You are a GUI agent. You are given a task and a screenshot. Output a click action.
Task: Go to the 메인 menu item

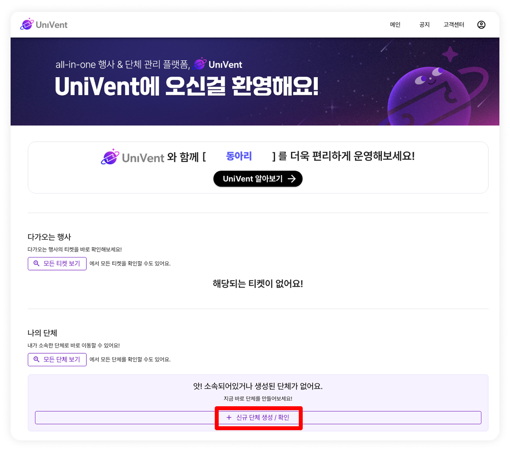tap(395, 25)
